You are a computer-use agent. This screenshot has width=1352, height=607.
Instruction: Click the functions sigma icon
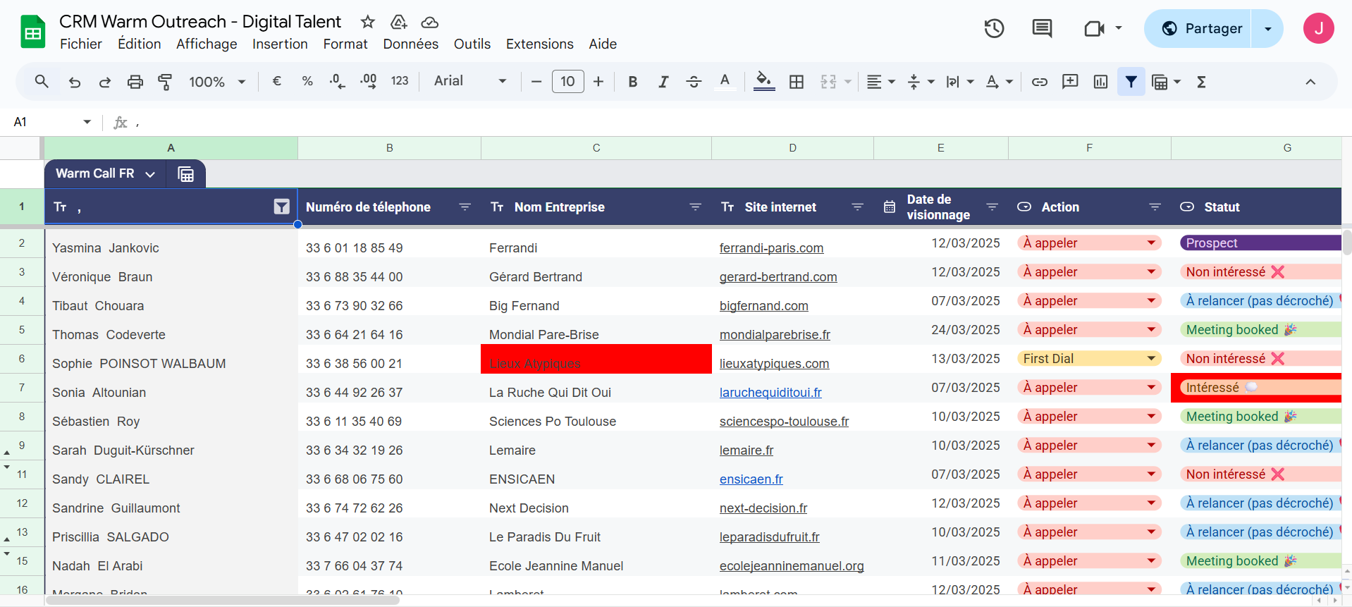click(x=1201, y=82)
